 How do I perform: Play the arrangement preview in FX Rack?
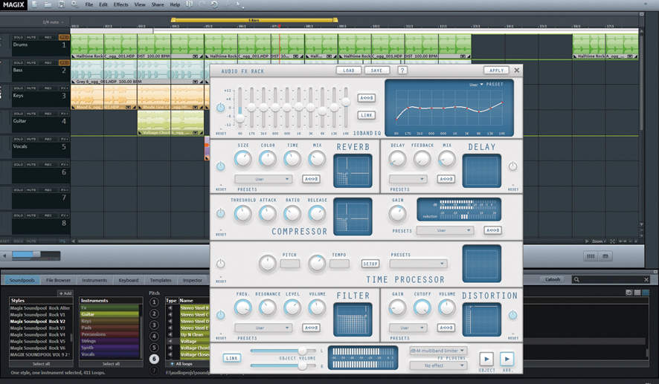(x=507, y=359)
